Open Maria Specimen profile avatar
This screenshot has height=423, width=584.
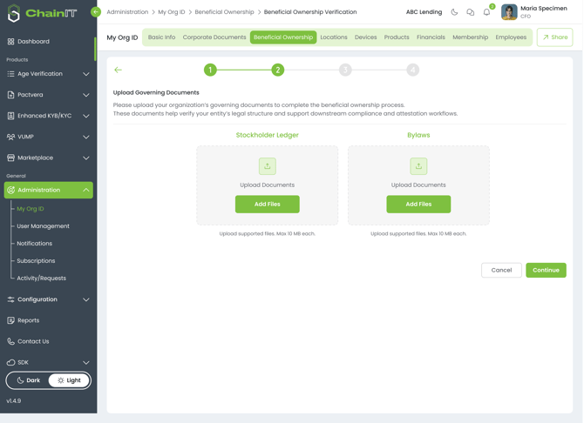coord(509,12)
